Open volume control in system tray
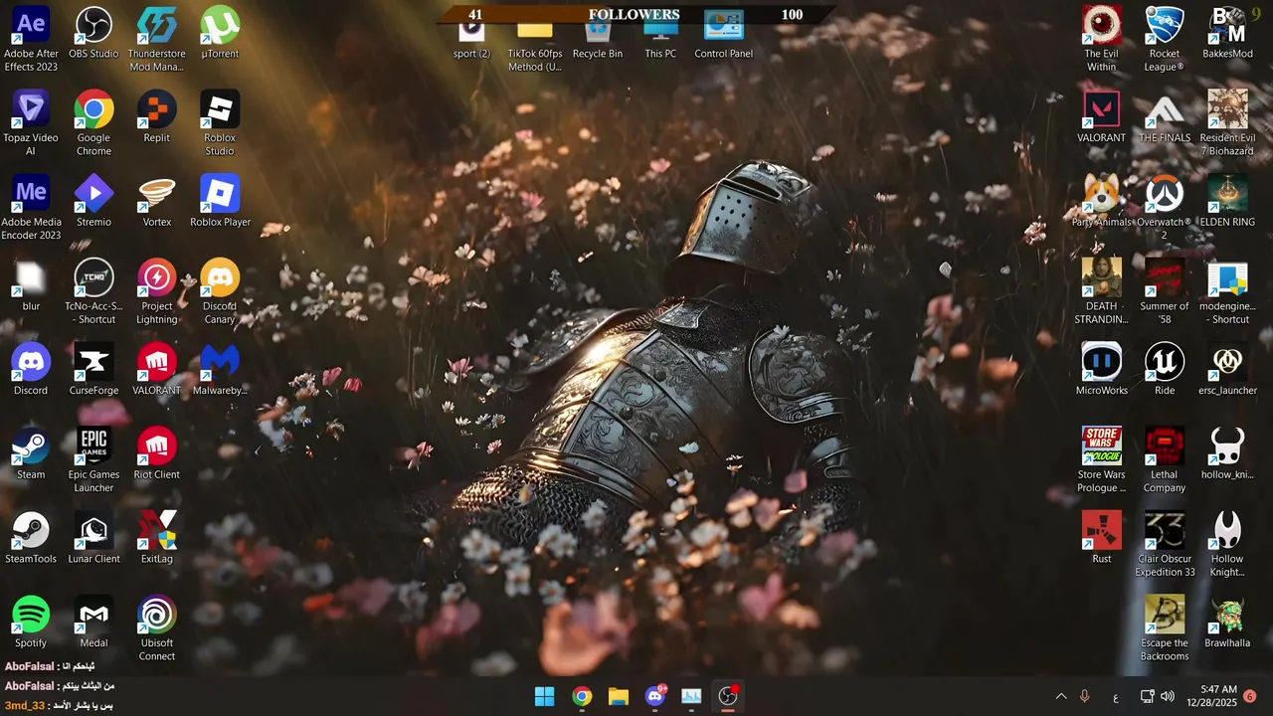The image size is (1273, 716). [1168, 696]
